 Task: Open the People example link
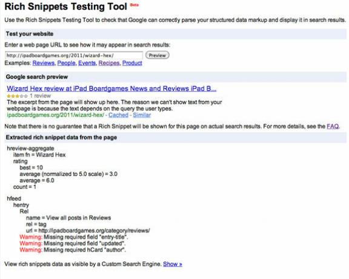tap(66, 63)
